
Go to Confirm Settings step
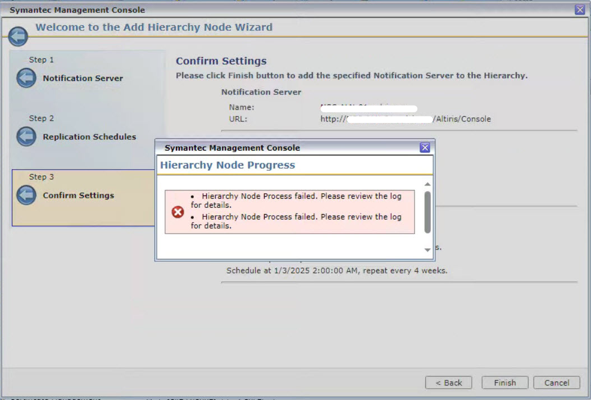(79, 196)
